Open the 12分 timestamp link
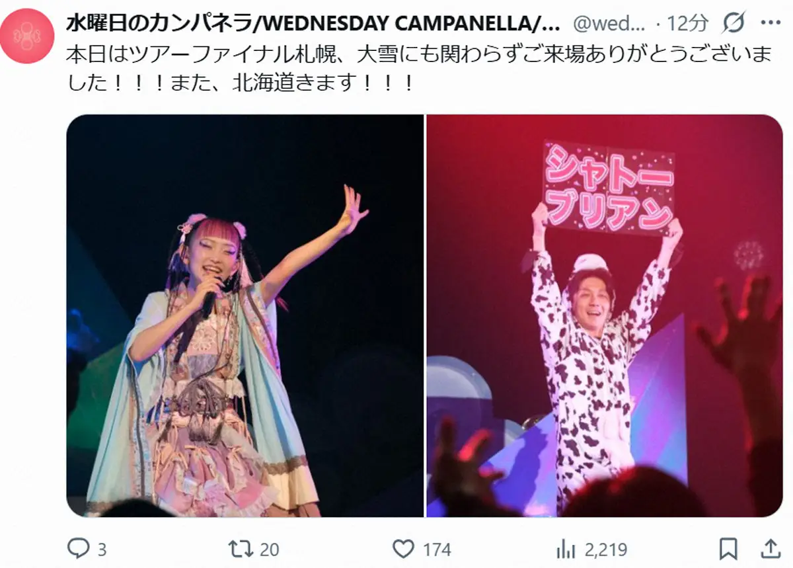Viewport: 793px width, 568px height. [x=687, y=24]
